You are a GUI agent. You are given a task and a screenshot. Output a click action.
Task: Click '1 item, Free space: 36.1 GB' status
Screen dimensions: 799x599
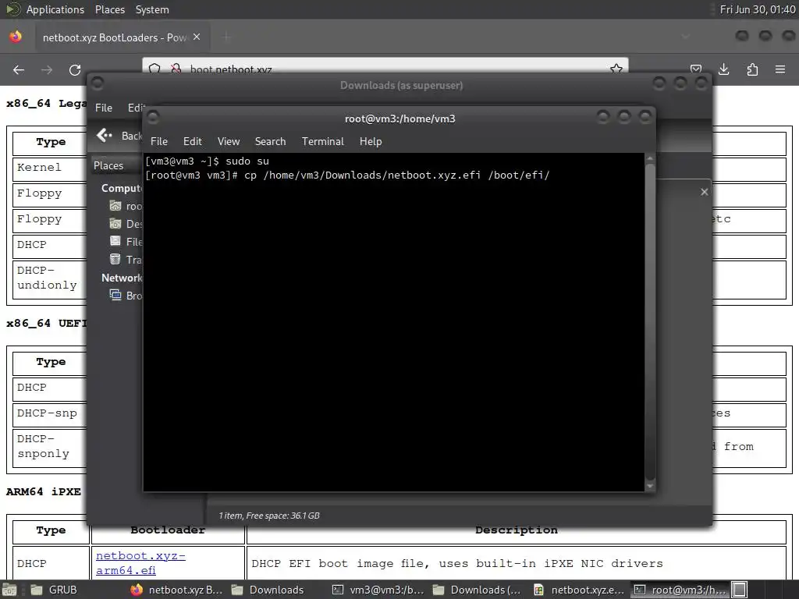[x=269, y=516]
